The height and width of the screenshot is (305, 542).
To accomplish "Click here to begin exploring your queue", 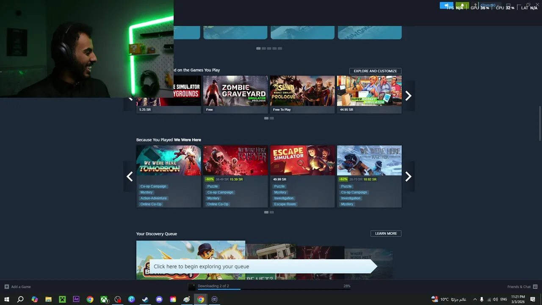I will point(263,266).
